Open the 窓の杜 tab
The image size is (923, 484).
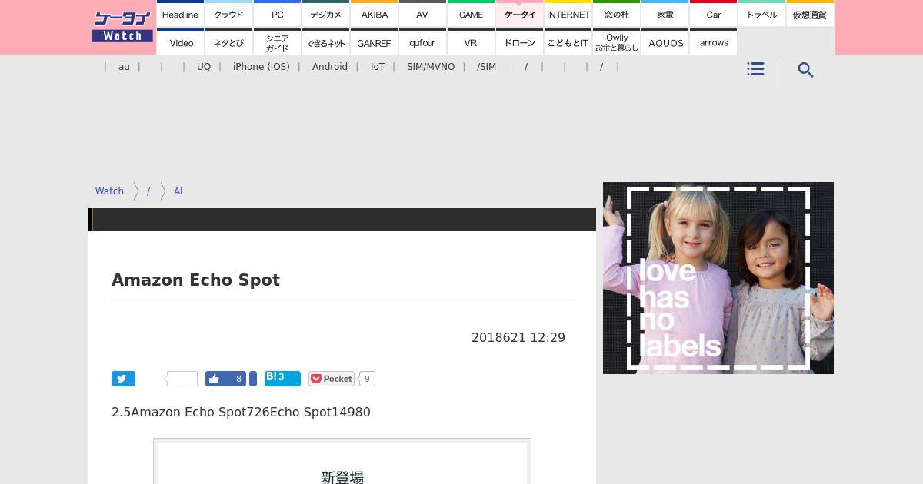pos(617,14)
